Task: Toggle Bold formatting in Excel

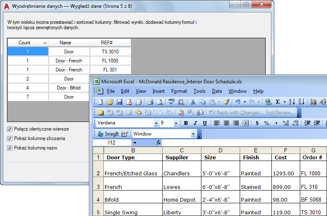Action: (186, 123)
